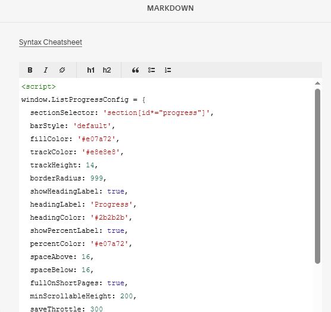Create a bulleted list
The width and height of the screenshot is (331, 312).
tap(152, 70)
